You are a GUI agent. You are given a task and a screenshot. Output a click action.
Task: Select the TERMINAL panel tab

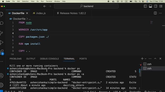pyautogui.click(x=69, y=59)
